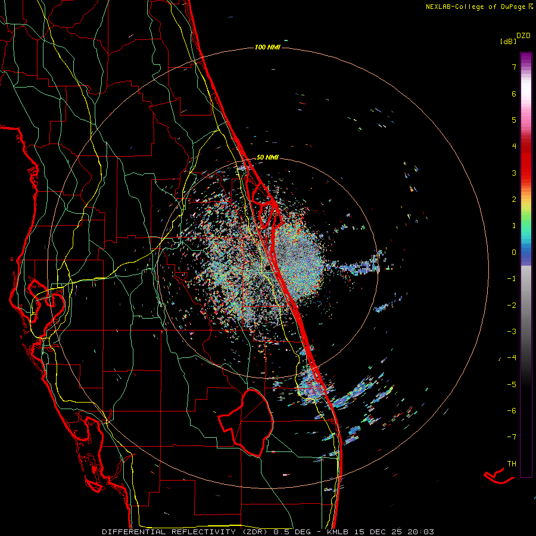Click the 1 tick label on the scale
This screenshot has width=536, height=536.
coord(514,226)
